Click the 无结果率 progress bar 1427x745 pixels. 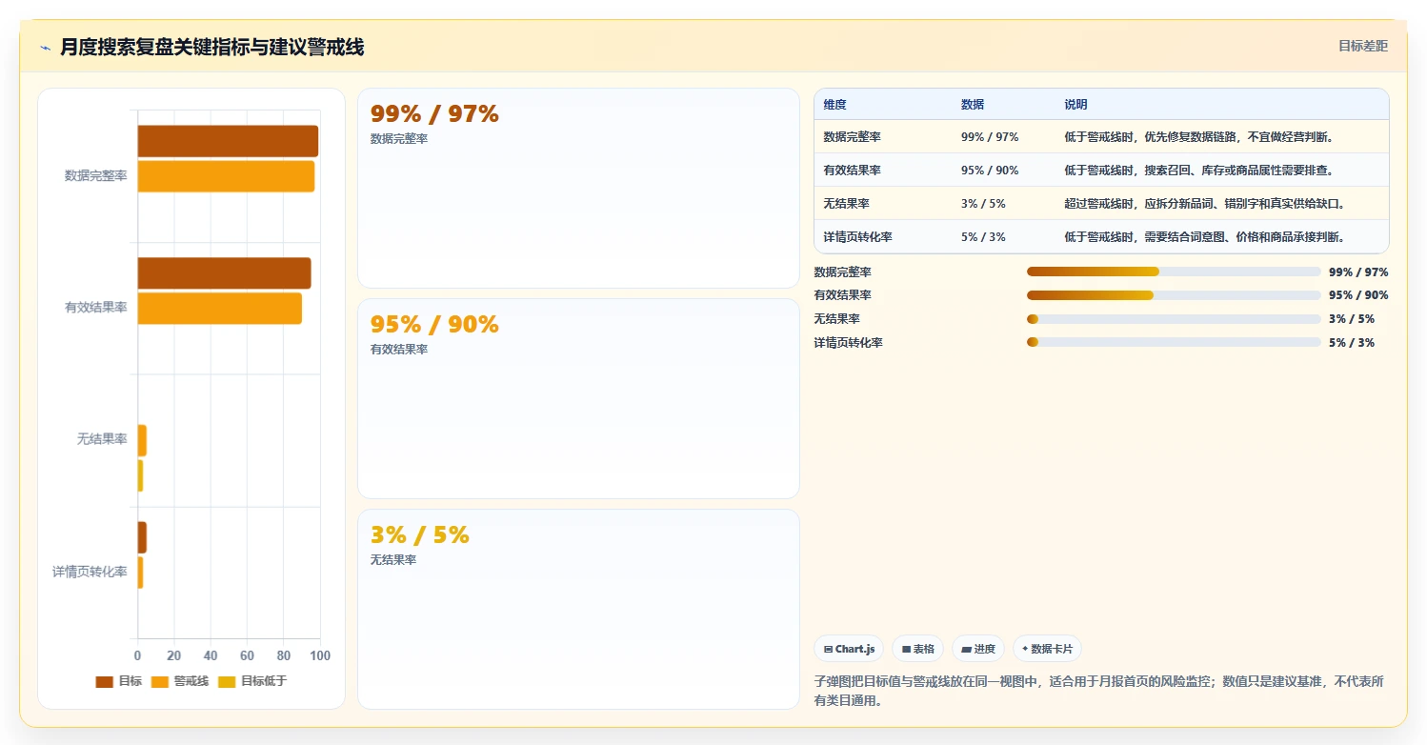coord(1174,319)
